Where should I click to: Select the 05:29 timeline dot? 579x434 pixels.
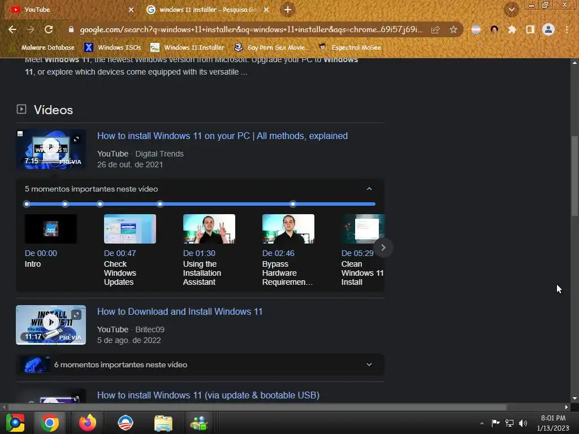pyautogui.click(x=292, y=203)
